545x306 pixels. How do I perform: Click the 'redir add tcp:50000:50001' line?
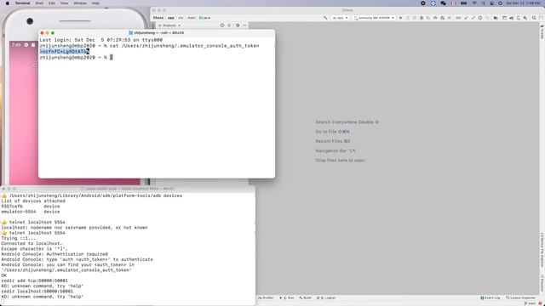(34, 280)
